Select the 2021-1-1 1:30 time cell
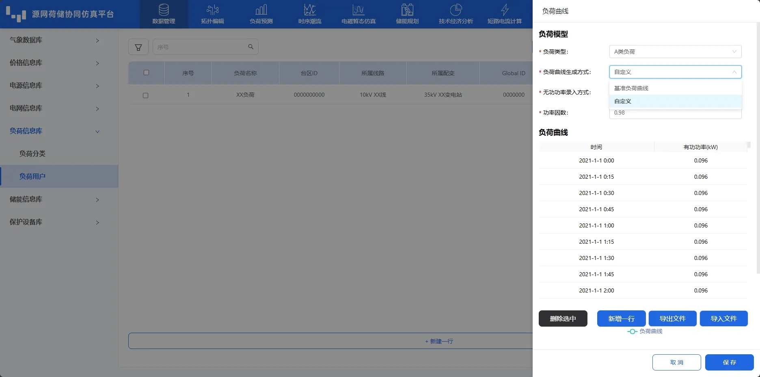Viewport: 760px width, 377px height. click(x=596, y=258)
